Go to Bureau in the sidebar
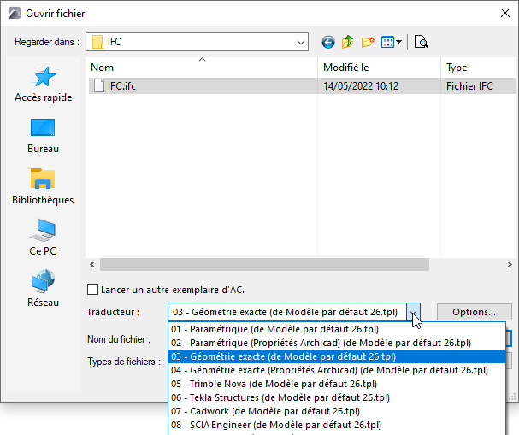519x435 pixels. coord(43,136)
